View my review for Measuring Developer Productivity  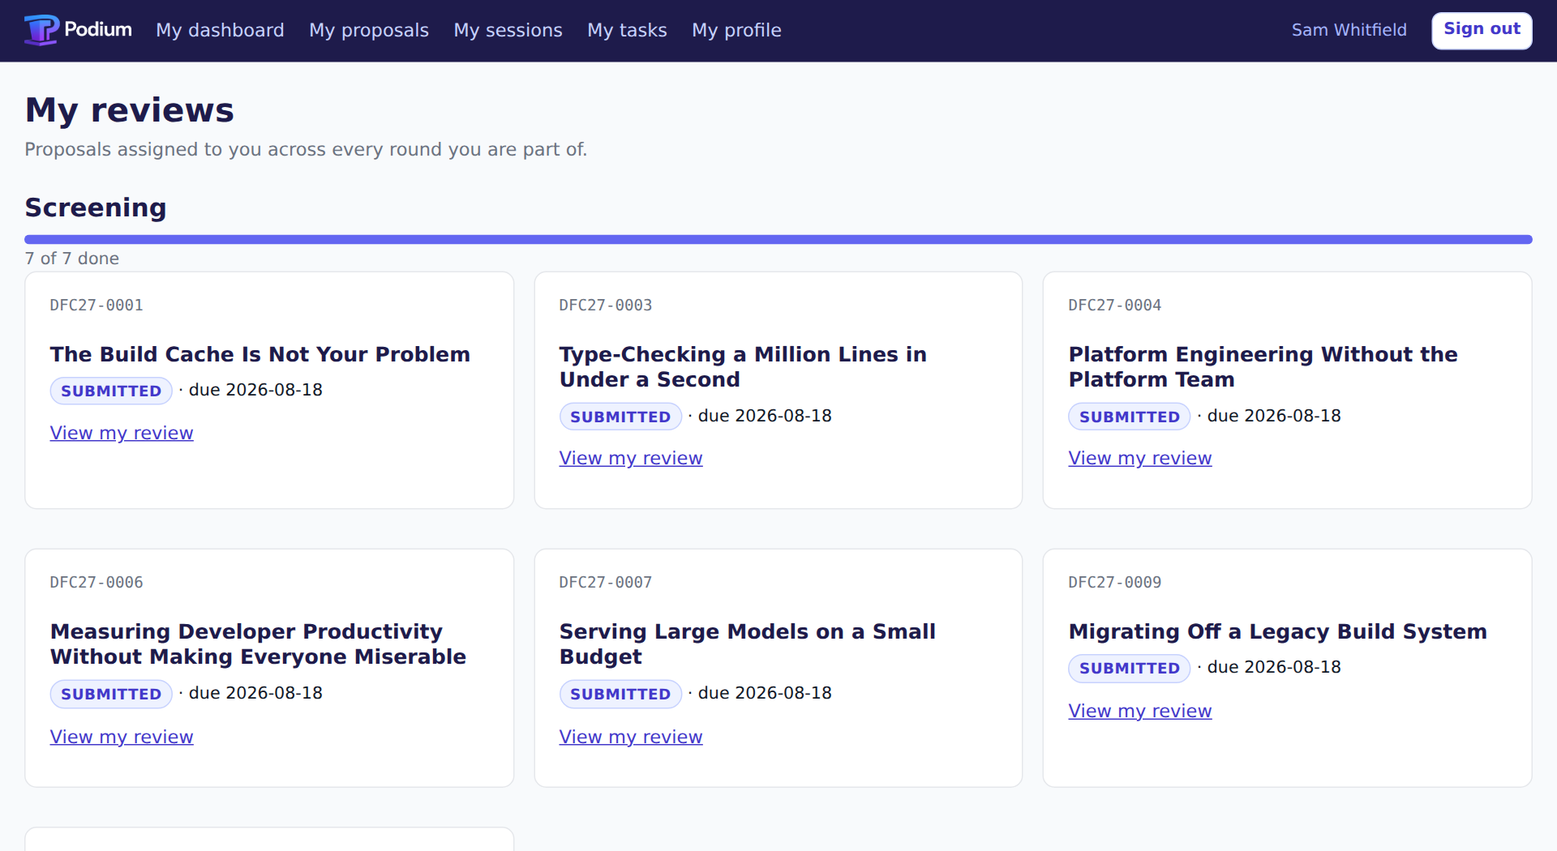coord(122,737)
